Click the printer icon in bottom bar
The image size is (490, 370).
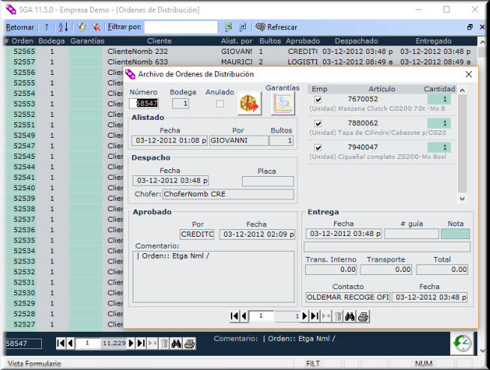[x=190, y=343]
